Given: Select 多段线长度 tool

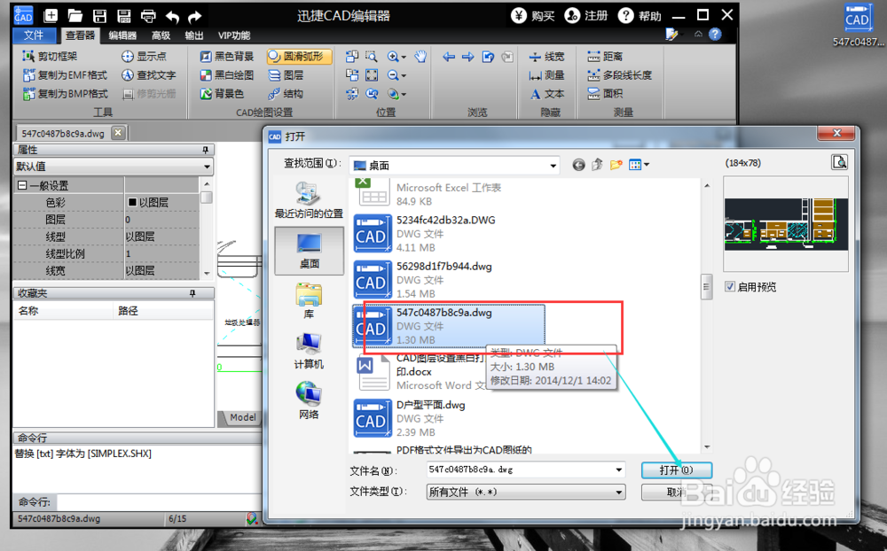Looking at the screenshot, I should point(619,74).
